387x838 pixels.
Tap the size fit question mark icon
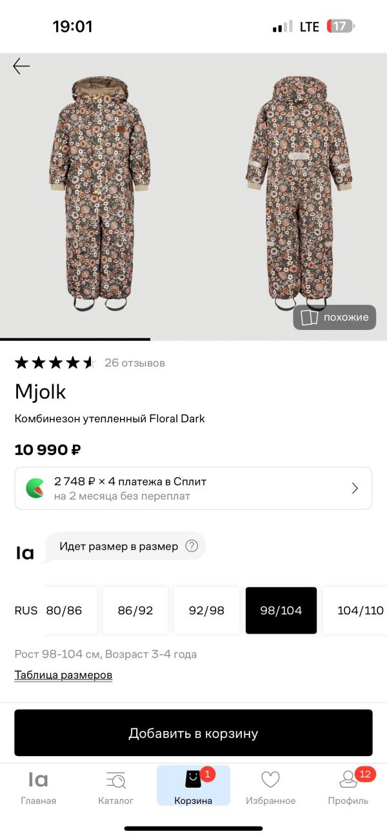[192, 546]
